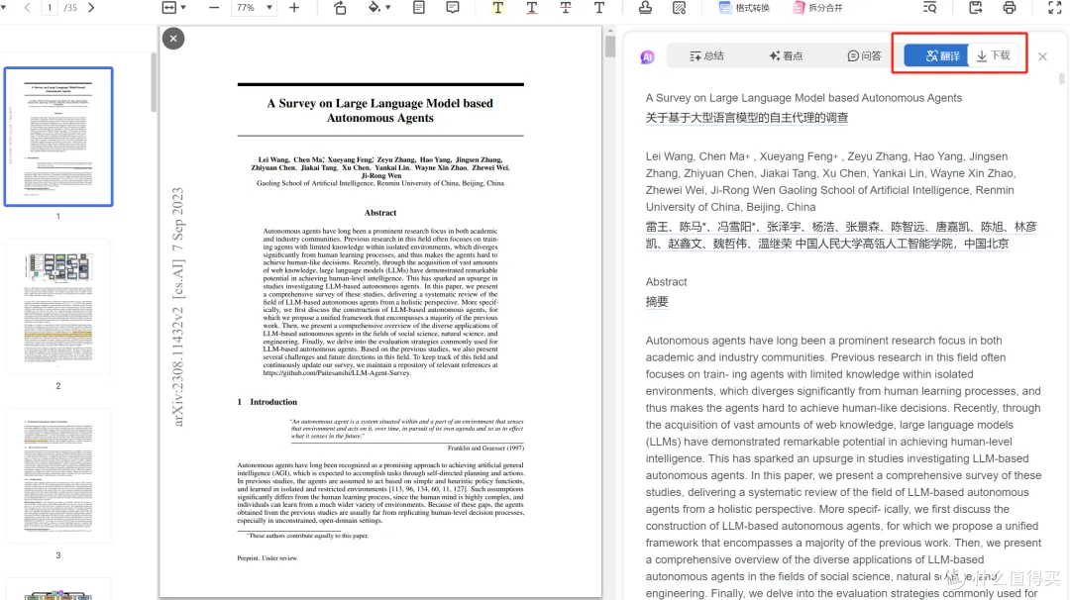Viewport: 1070px width, 600px height.
Task: Add a comment bubble annotation
Action: [x=453, y=8]
